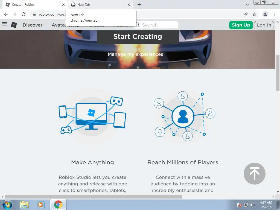Screen dimensions: 280x210
Task: Click the Roblox logo icon
Action: click(x=14, y=25)
